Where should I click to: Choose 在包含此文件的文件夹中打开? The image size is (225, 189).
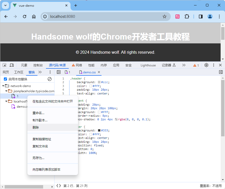click(x=53, y=101)
